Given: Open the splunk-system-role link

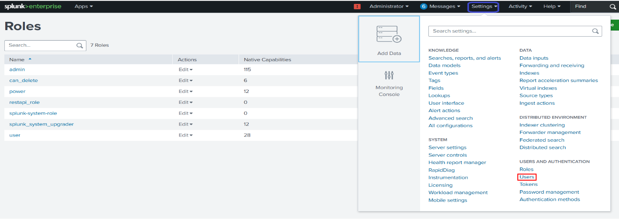Looking at the screenshot, I should 33,113.
